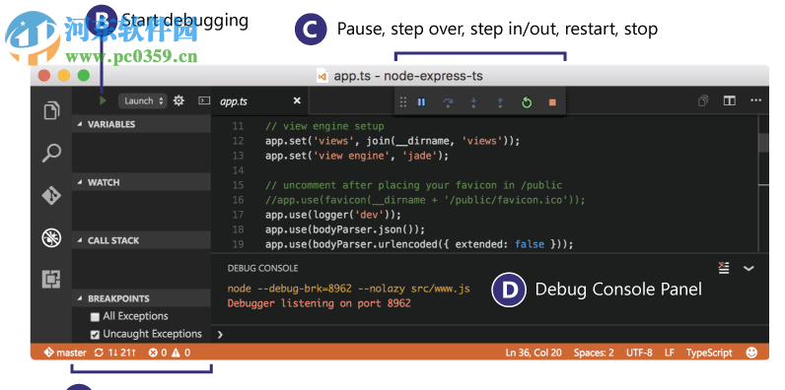785x390 pixels.
Task: Collapse the CALL STACK section
Action: point(141,240)
